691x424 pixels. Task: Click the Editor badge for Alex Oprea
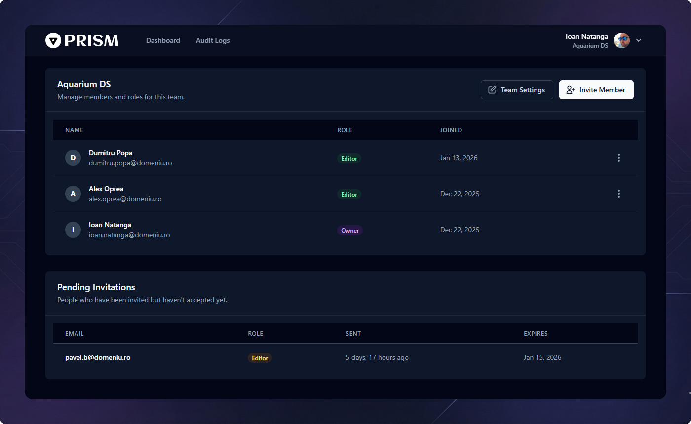coord(349,195)
